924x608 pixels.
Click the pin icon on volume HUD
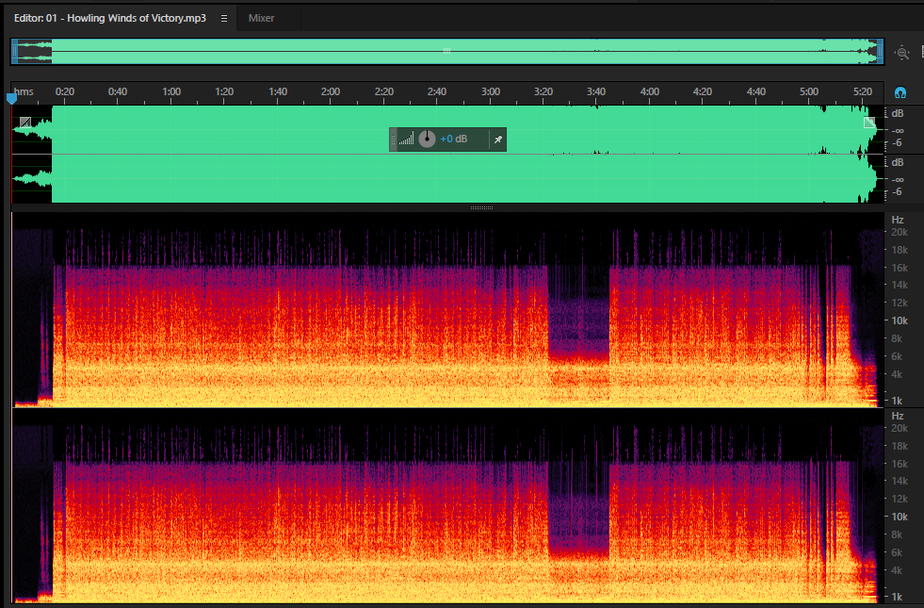pos(498,140)
